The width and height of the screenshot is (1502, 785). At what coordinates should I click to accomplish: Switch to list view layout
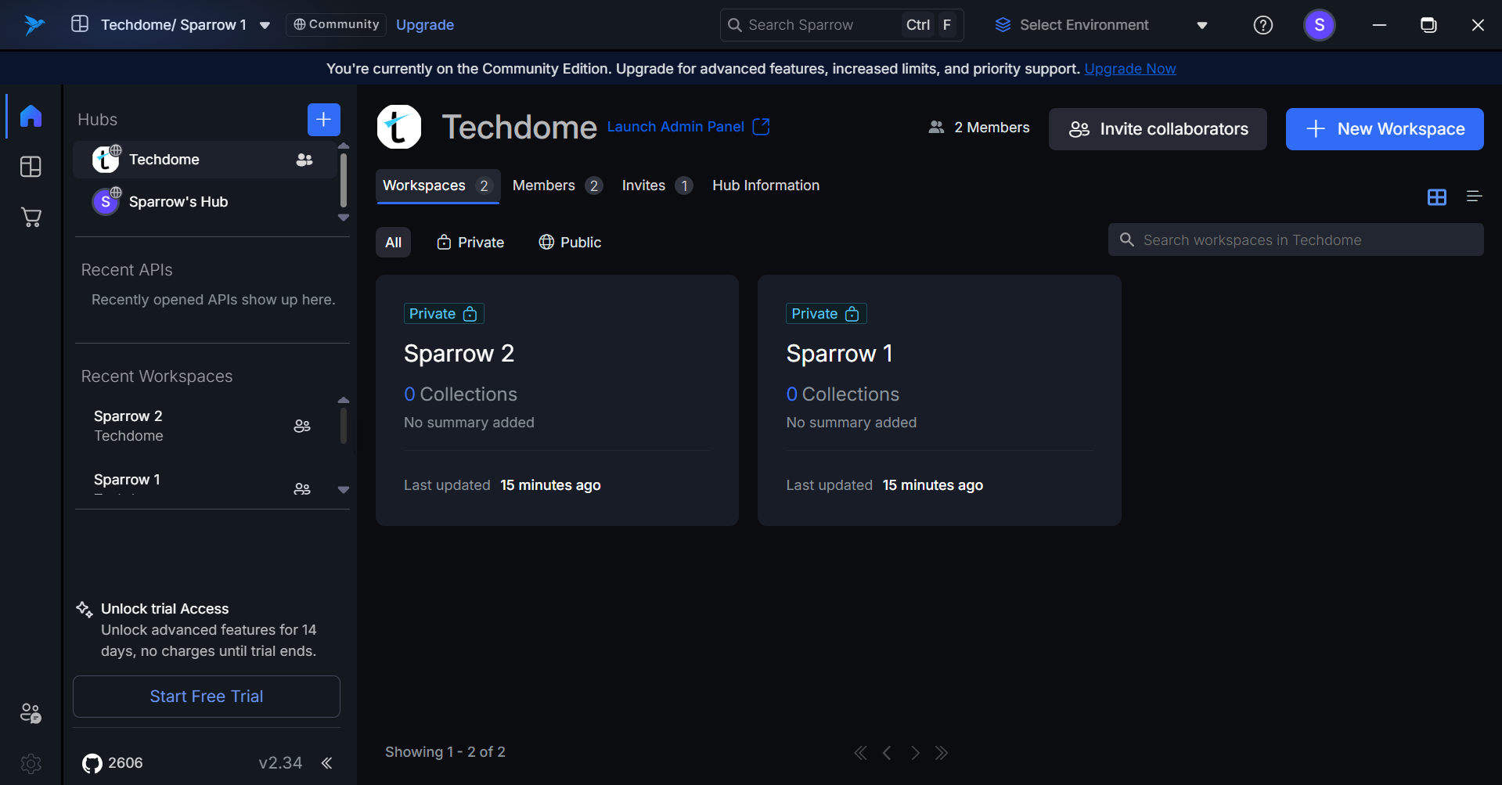(x=1474, y=196)
